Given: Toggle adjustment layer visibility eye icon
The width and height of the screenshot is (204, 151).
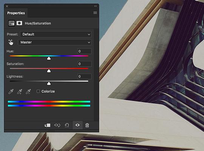Looking at the screenshot, I should [77, 125].
